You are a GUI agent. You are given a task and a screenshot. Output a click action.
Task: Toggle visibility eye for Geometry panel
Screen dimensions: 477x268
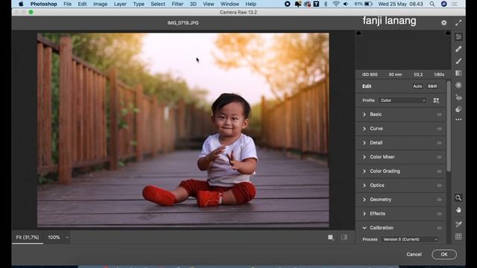coord(439,200)
